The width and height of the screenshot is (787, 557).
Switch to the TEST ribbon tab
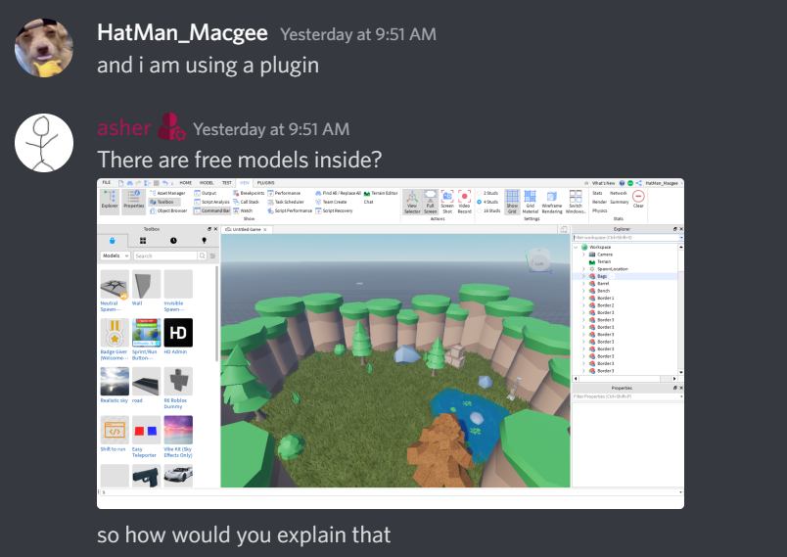[x=227, y=183]
